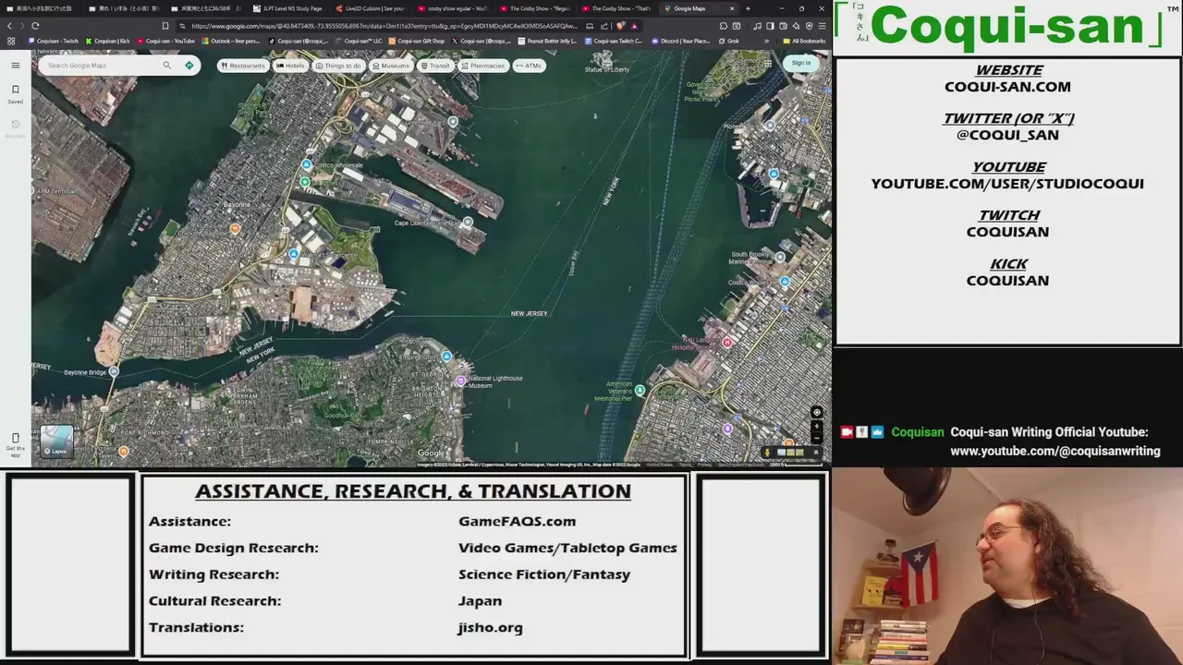This screenshot has width=1183, height=665.
Task: Open the Grok bookmark
Action: pyautogui.click(x=728, y=41)
